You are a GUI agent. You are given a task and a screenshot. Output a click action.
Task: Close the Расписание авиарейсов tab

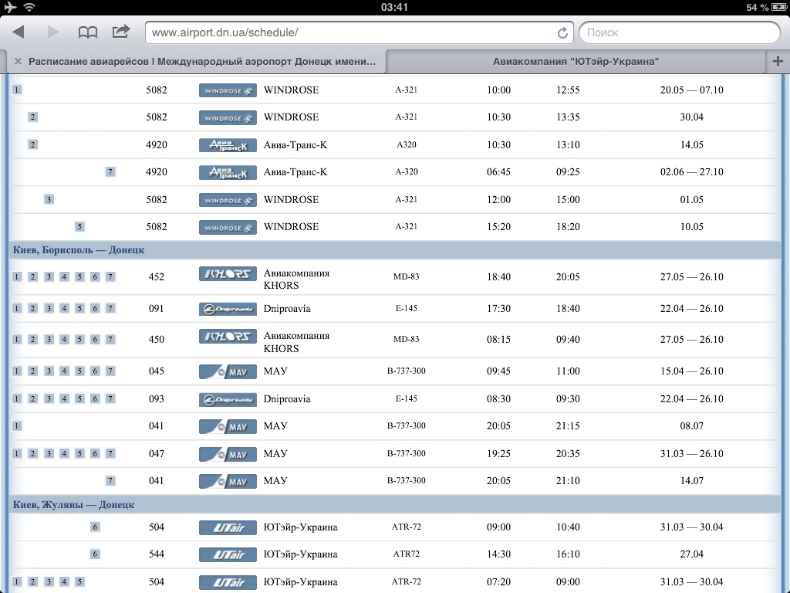pos(17,62)
